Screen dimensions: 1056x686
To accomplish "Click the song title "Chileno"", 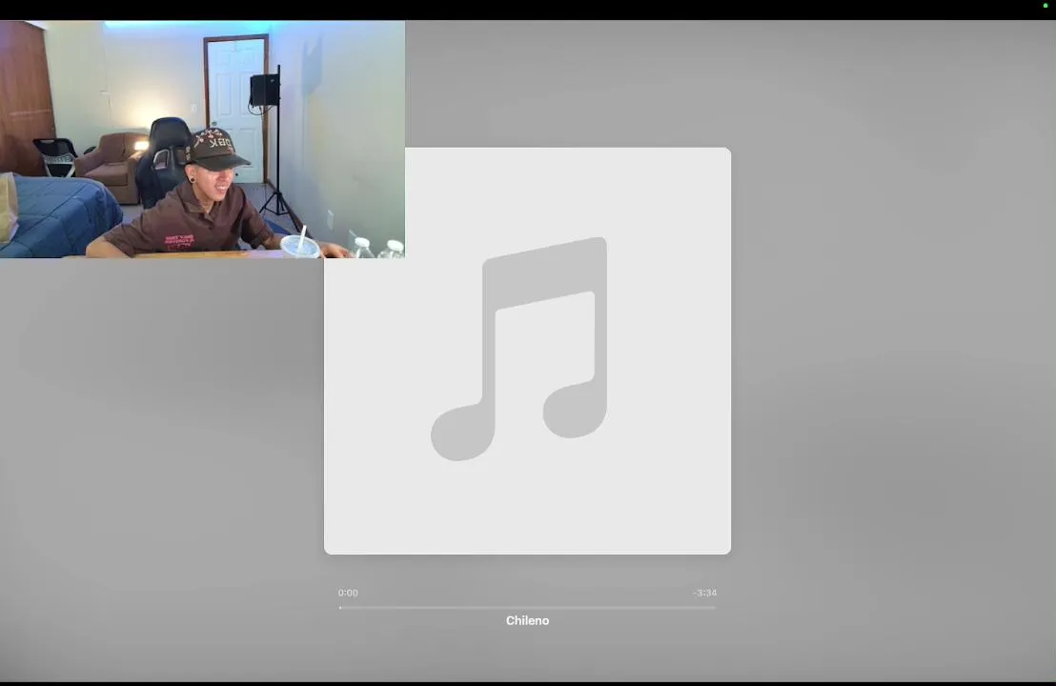I will pos(527,620).
